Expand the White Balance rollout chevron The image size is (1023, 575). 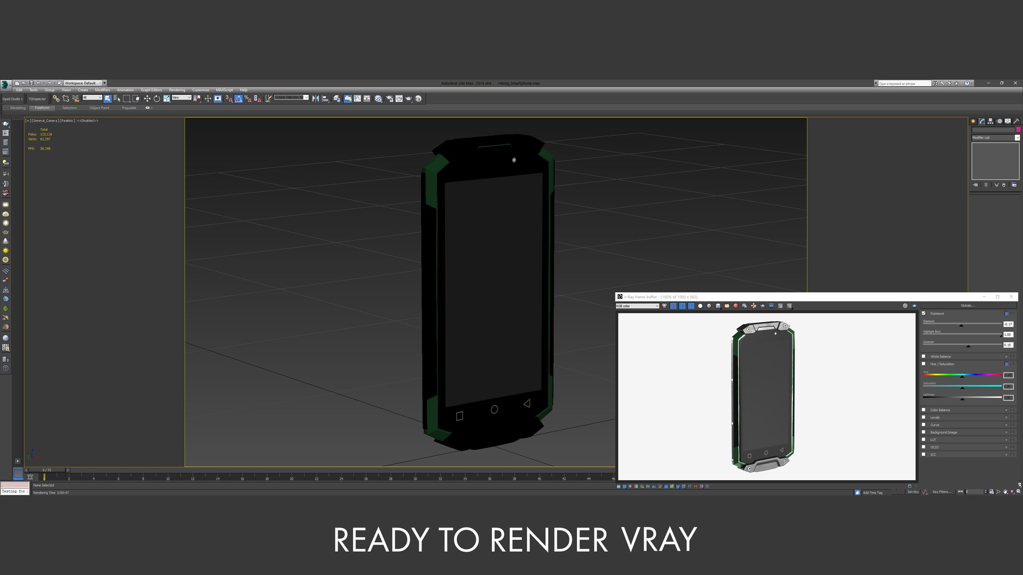click(1006, 357)
